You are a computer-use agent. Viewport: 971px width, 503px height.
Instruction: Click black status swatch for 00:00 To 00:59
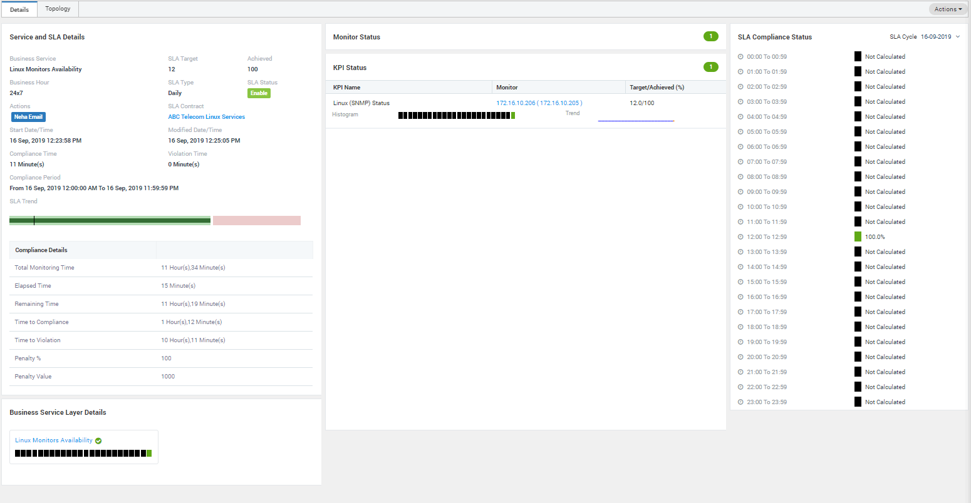858,56
